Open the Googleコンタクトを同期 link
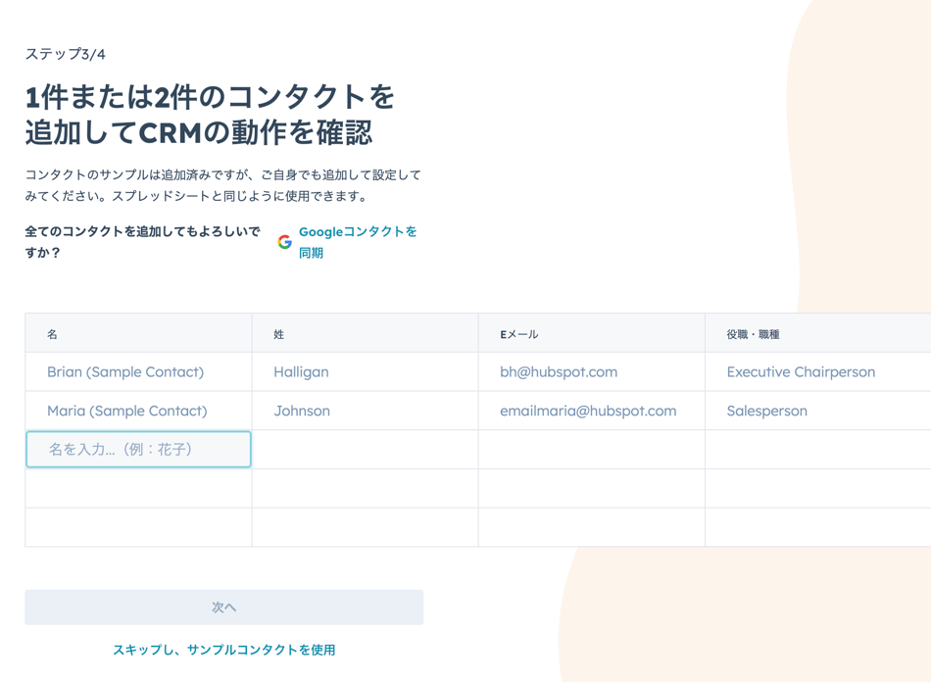Screen dimensions: 931x682 point(358,242)
